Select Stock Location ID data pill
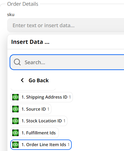This screenshot has width=124, height=151. [x=39, y=121]
